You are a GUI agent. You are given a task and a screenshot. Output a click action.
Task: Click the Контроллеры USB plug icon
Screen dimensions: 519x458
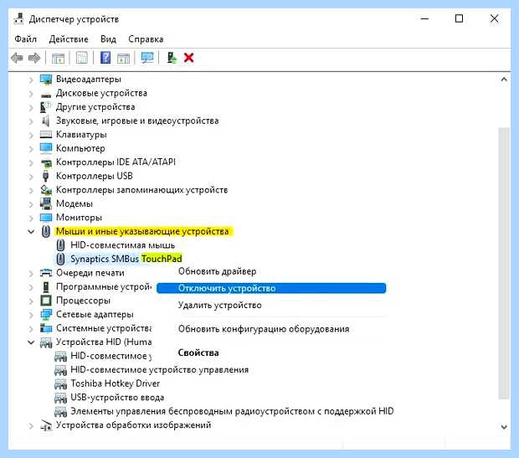coord(46,176)
